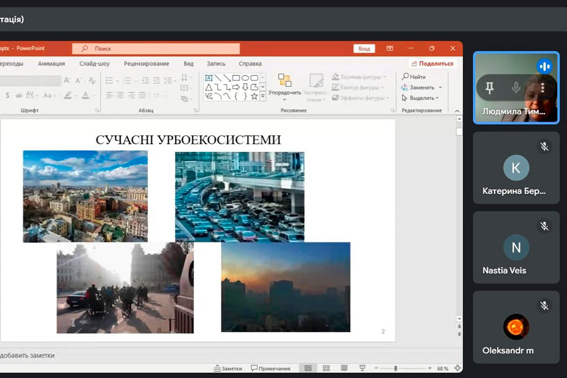This screenshot has width=567, height=378.
Task: Open Выделить dropdown
Action: (420, 98)
